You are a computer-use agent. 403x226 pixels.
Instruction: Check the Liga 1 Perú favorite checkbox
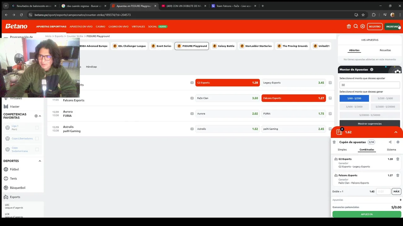[37, 127]
